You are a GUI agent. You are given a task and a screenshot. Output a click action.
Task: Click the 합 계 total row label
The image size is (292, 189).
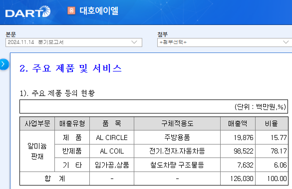click(x=54, y=178)
